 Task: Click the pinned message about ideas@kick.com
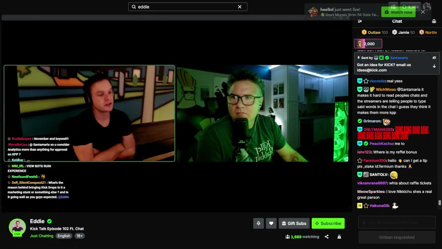(384, 67)
